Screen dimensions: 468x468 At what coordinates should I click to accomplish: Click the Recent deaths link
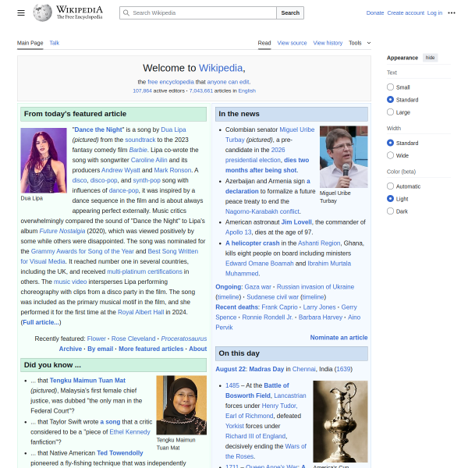pos(237,307)
